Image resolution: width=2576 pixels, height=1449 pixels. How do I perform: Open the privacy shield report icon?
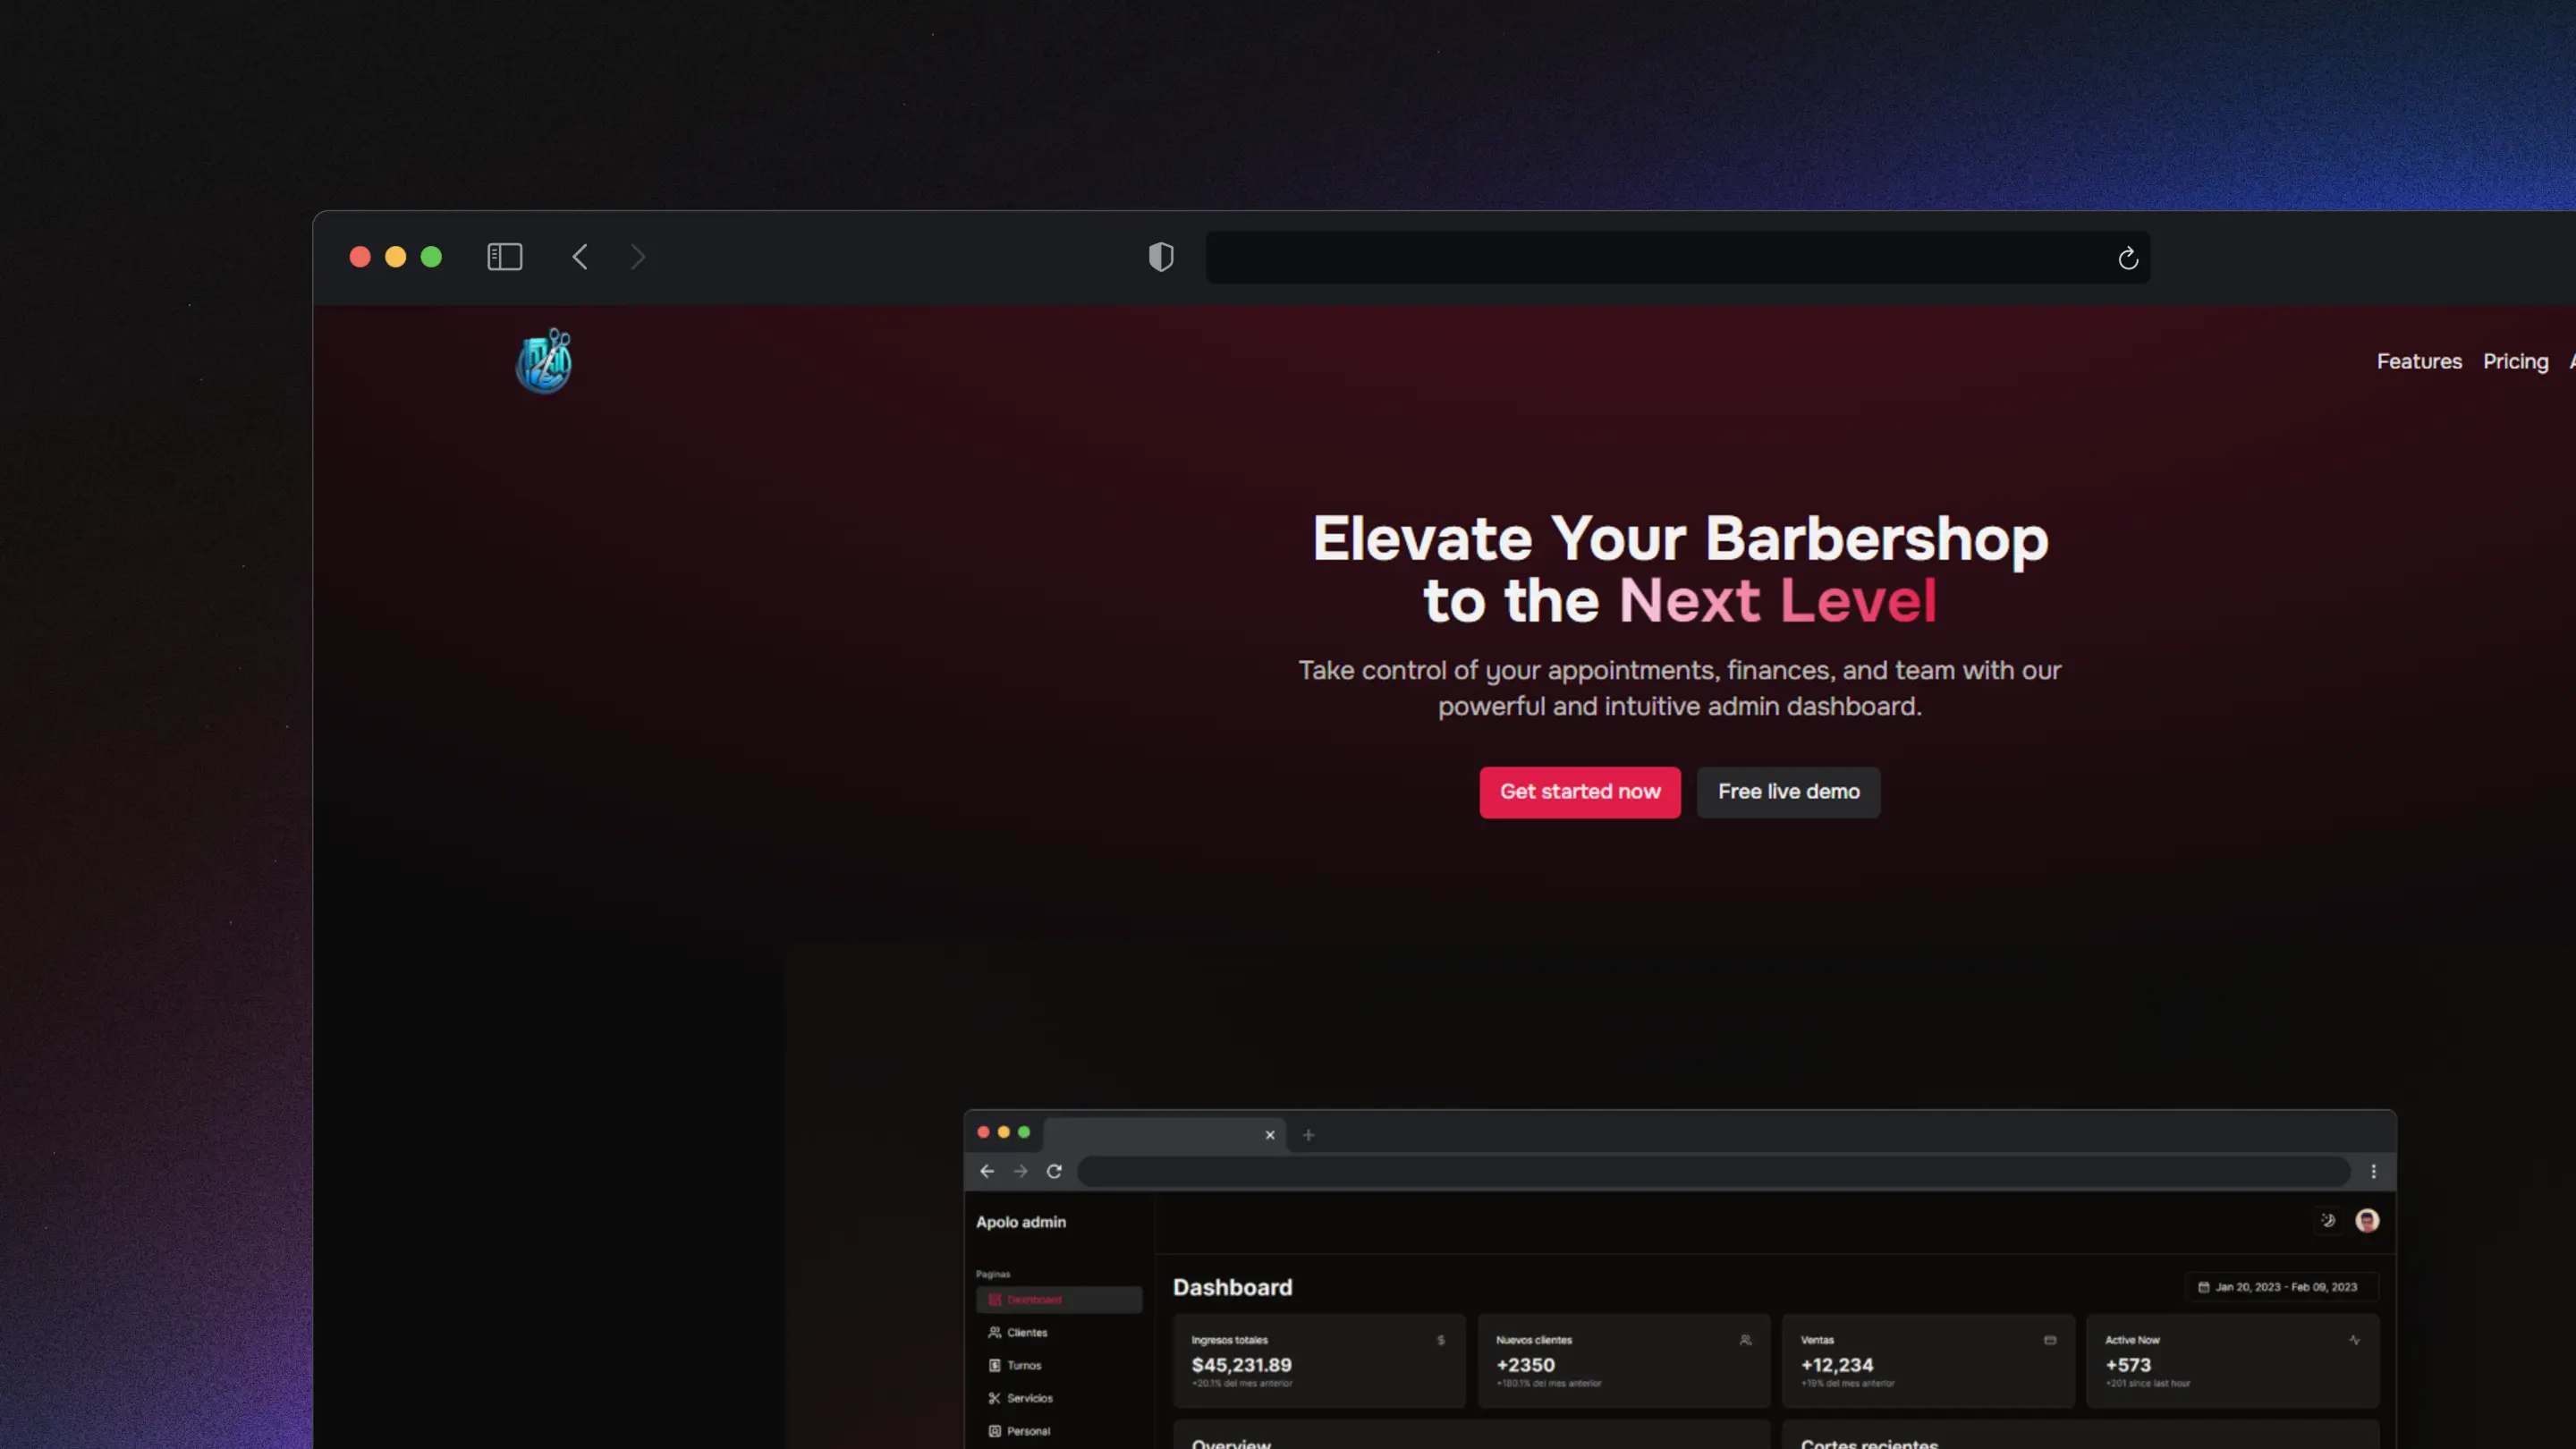pos(1161,257)
